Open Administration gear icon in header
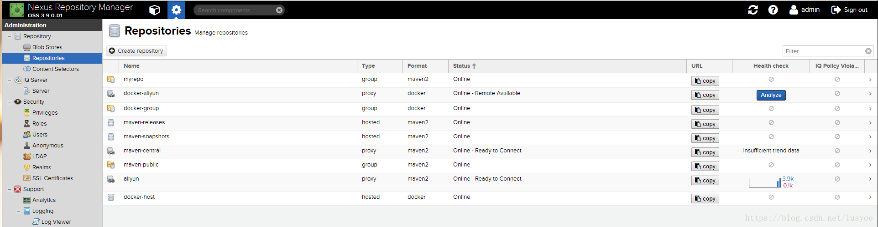Viewport: 878px width, 227px height. [176, 10]
